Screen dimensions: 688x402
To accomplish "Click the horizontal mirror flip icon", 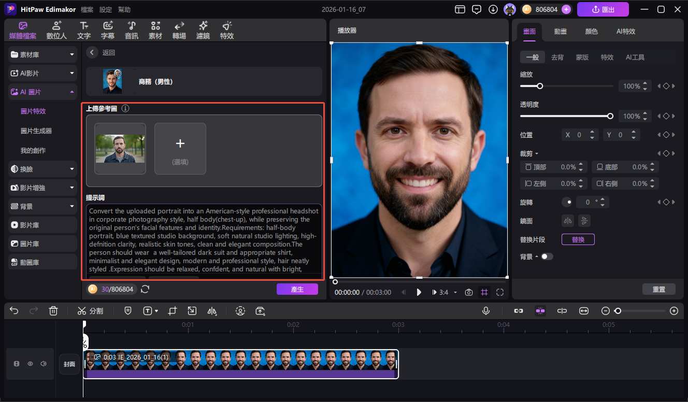I will 568,221.
